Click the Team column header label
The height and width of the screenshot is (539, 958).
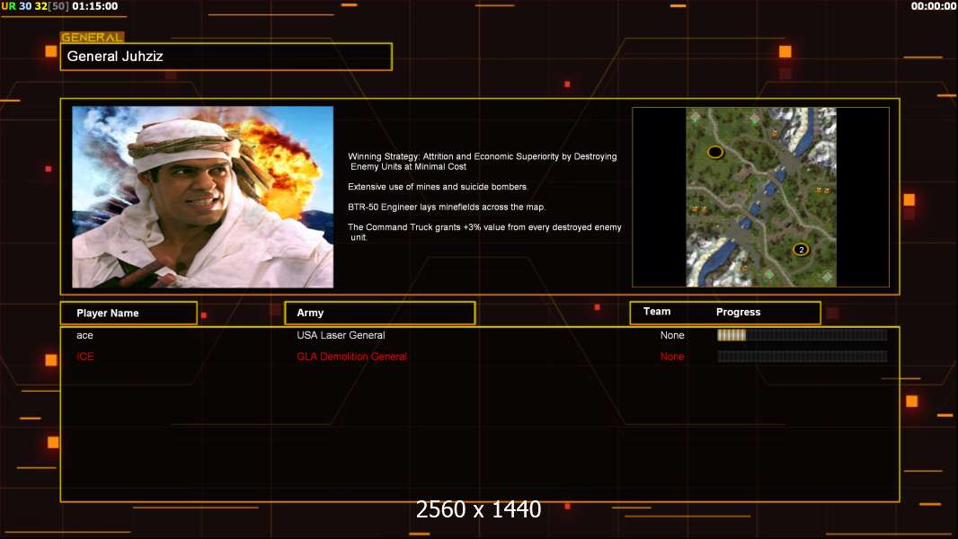coord(657,312)
